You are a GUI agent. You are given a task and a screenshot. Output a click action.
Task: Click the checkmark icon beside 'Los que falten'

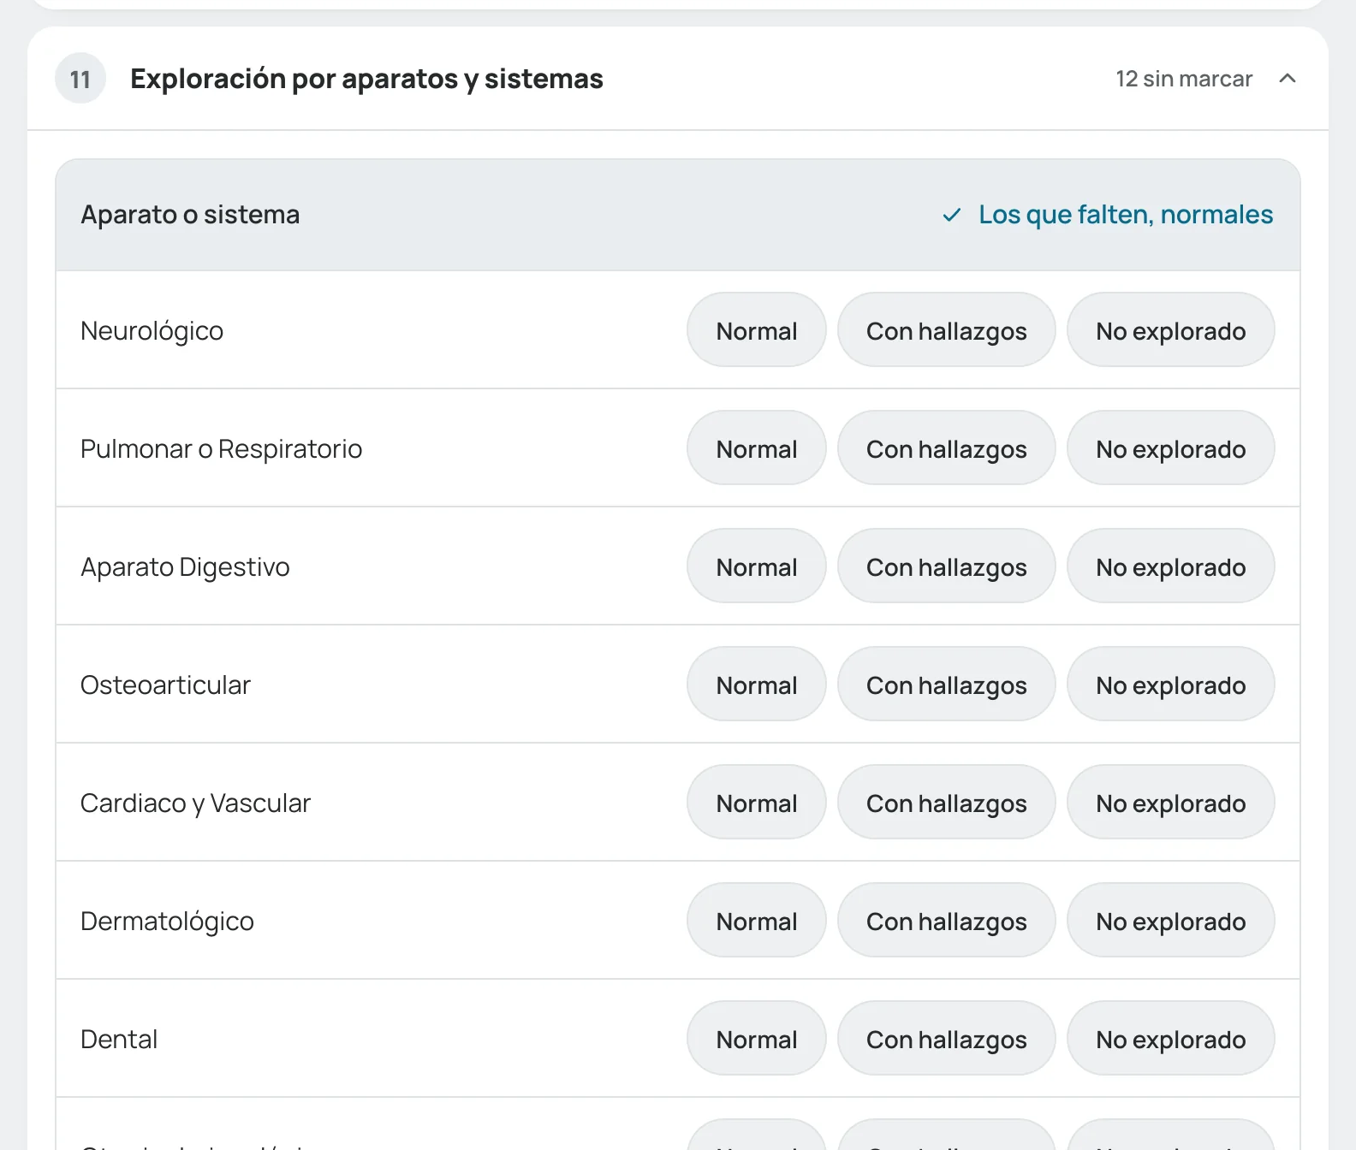click(951, 215)
